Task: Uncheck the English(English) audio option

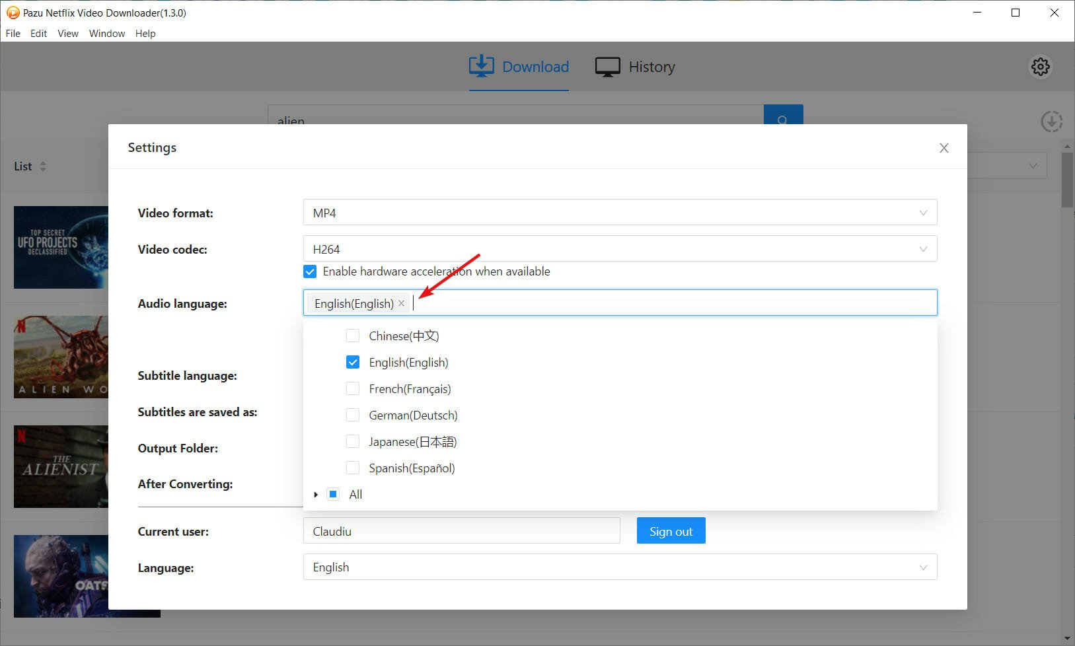Action: coord(353,362)
